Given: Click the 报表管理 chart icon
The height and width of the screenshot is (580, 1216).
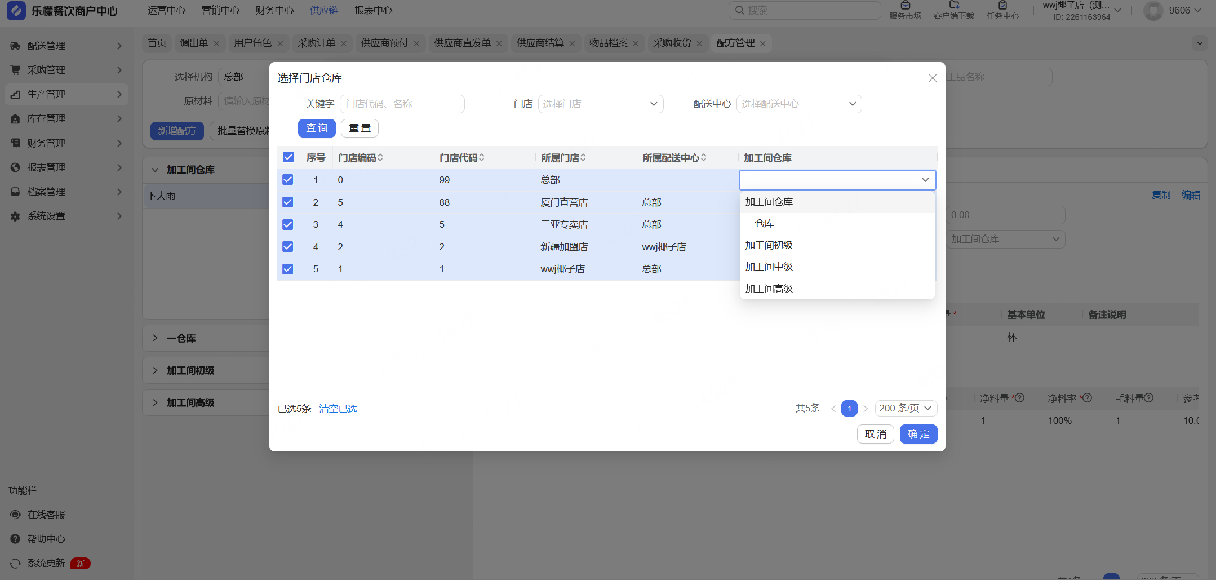Looking at the screenshot, I should [15, 167].
